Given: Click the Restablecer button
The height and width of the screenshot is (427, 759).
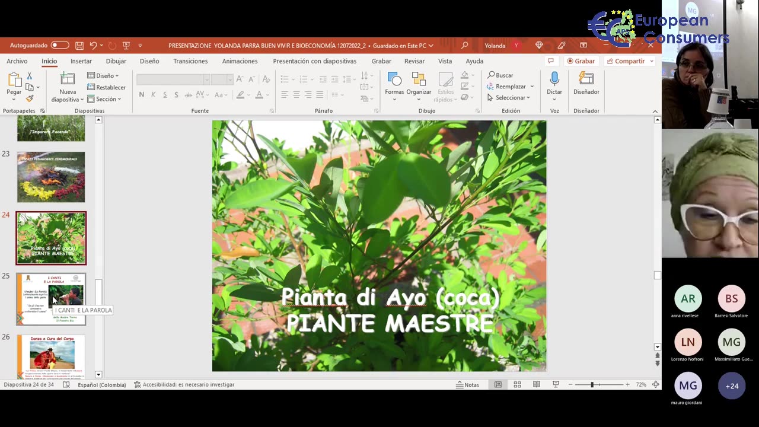Looking at the screenshot, I should (106, 87).
